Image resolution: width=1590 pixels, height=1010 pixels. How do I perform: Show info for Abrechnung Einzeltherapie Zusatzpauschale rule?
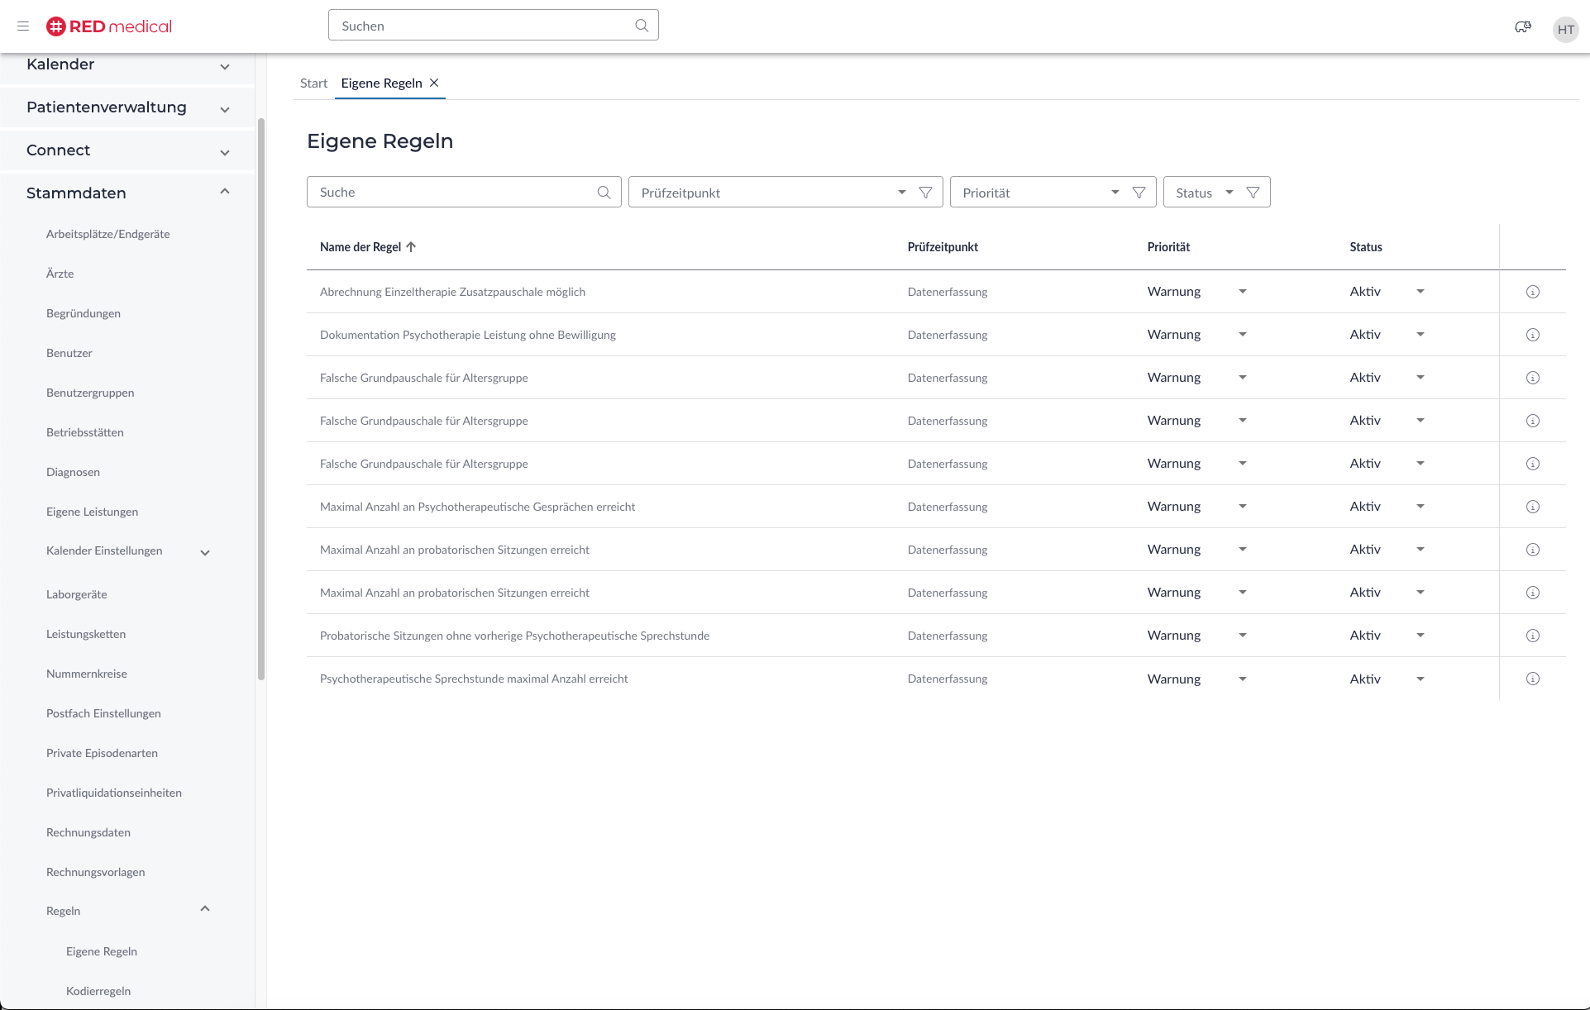pyautogui.click(x=1532, y=292)
